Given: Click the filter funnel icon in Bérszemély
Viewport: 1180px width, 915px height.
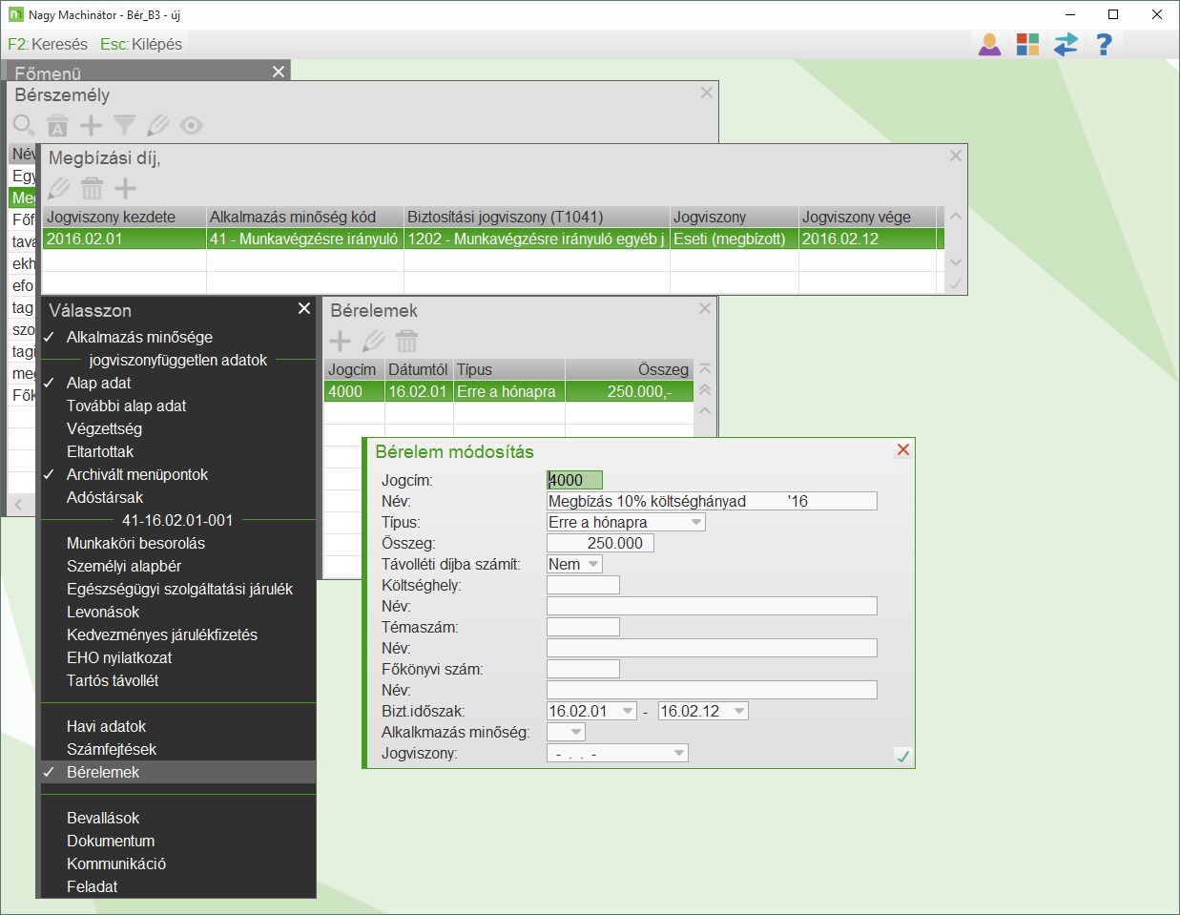Looking at the screenshot, I should coord(124,125).
